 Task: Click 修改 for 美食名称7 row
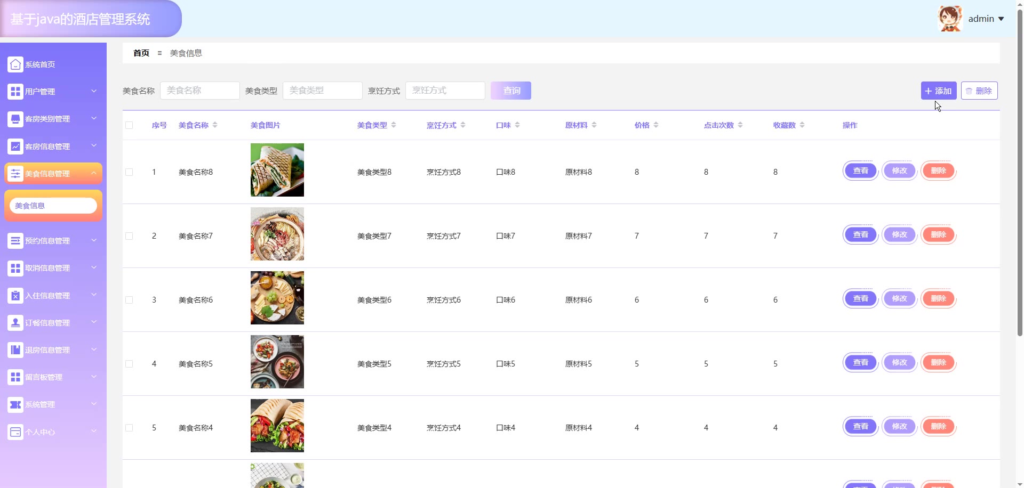coord(900,235)
